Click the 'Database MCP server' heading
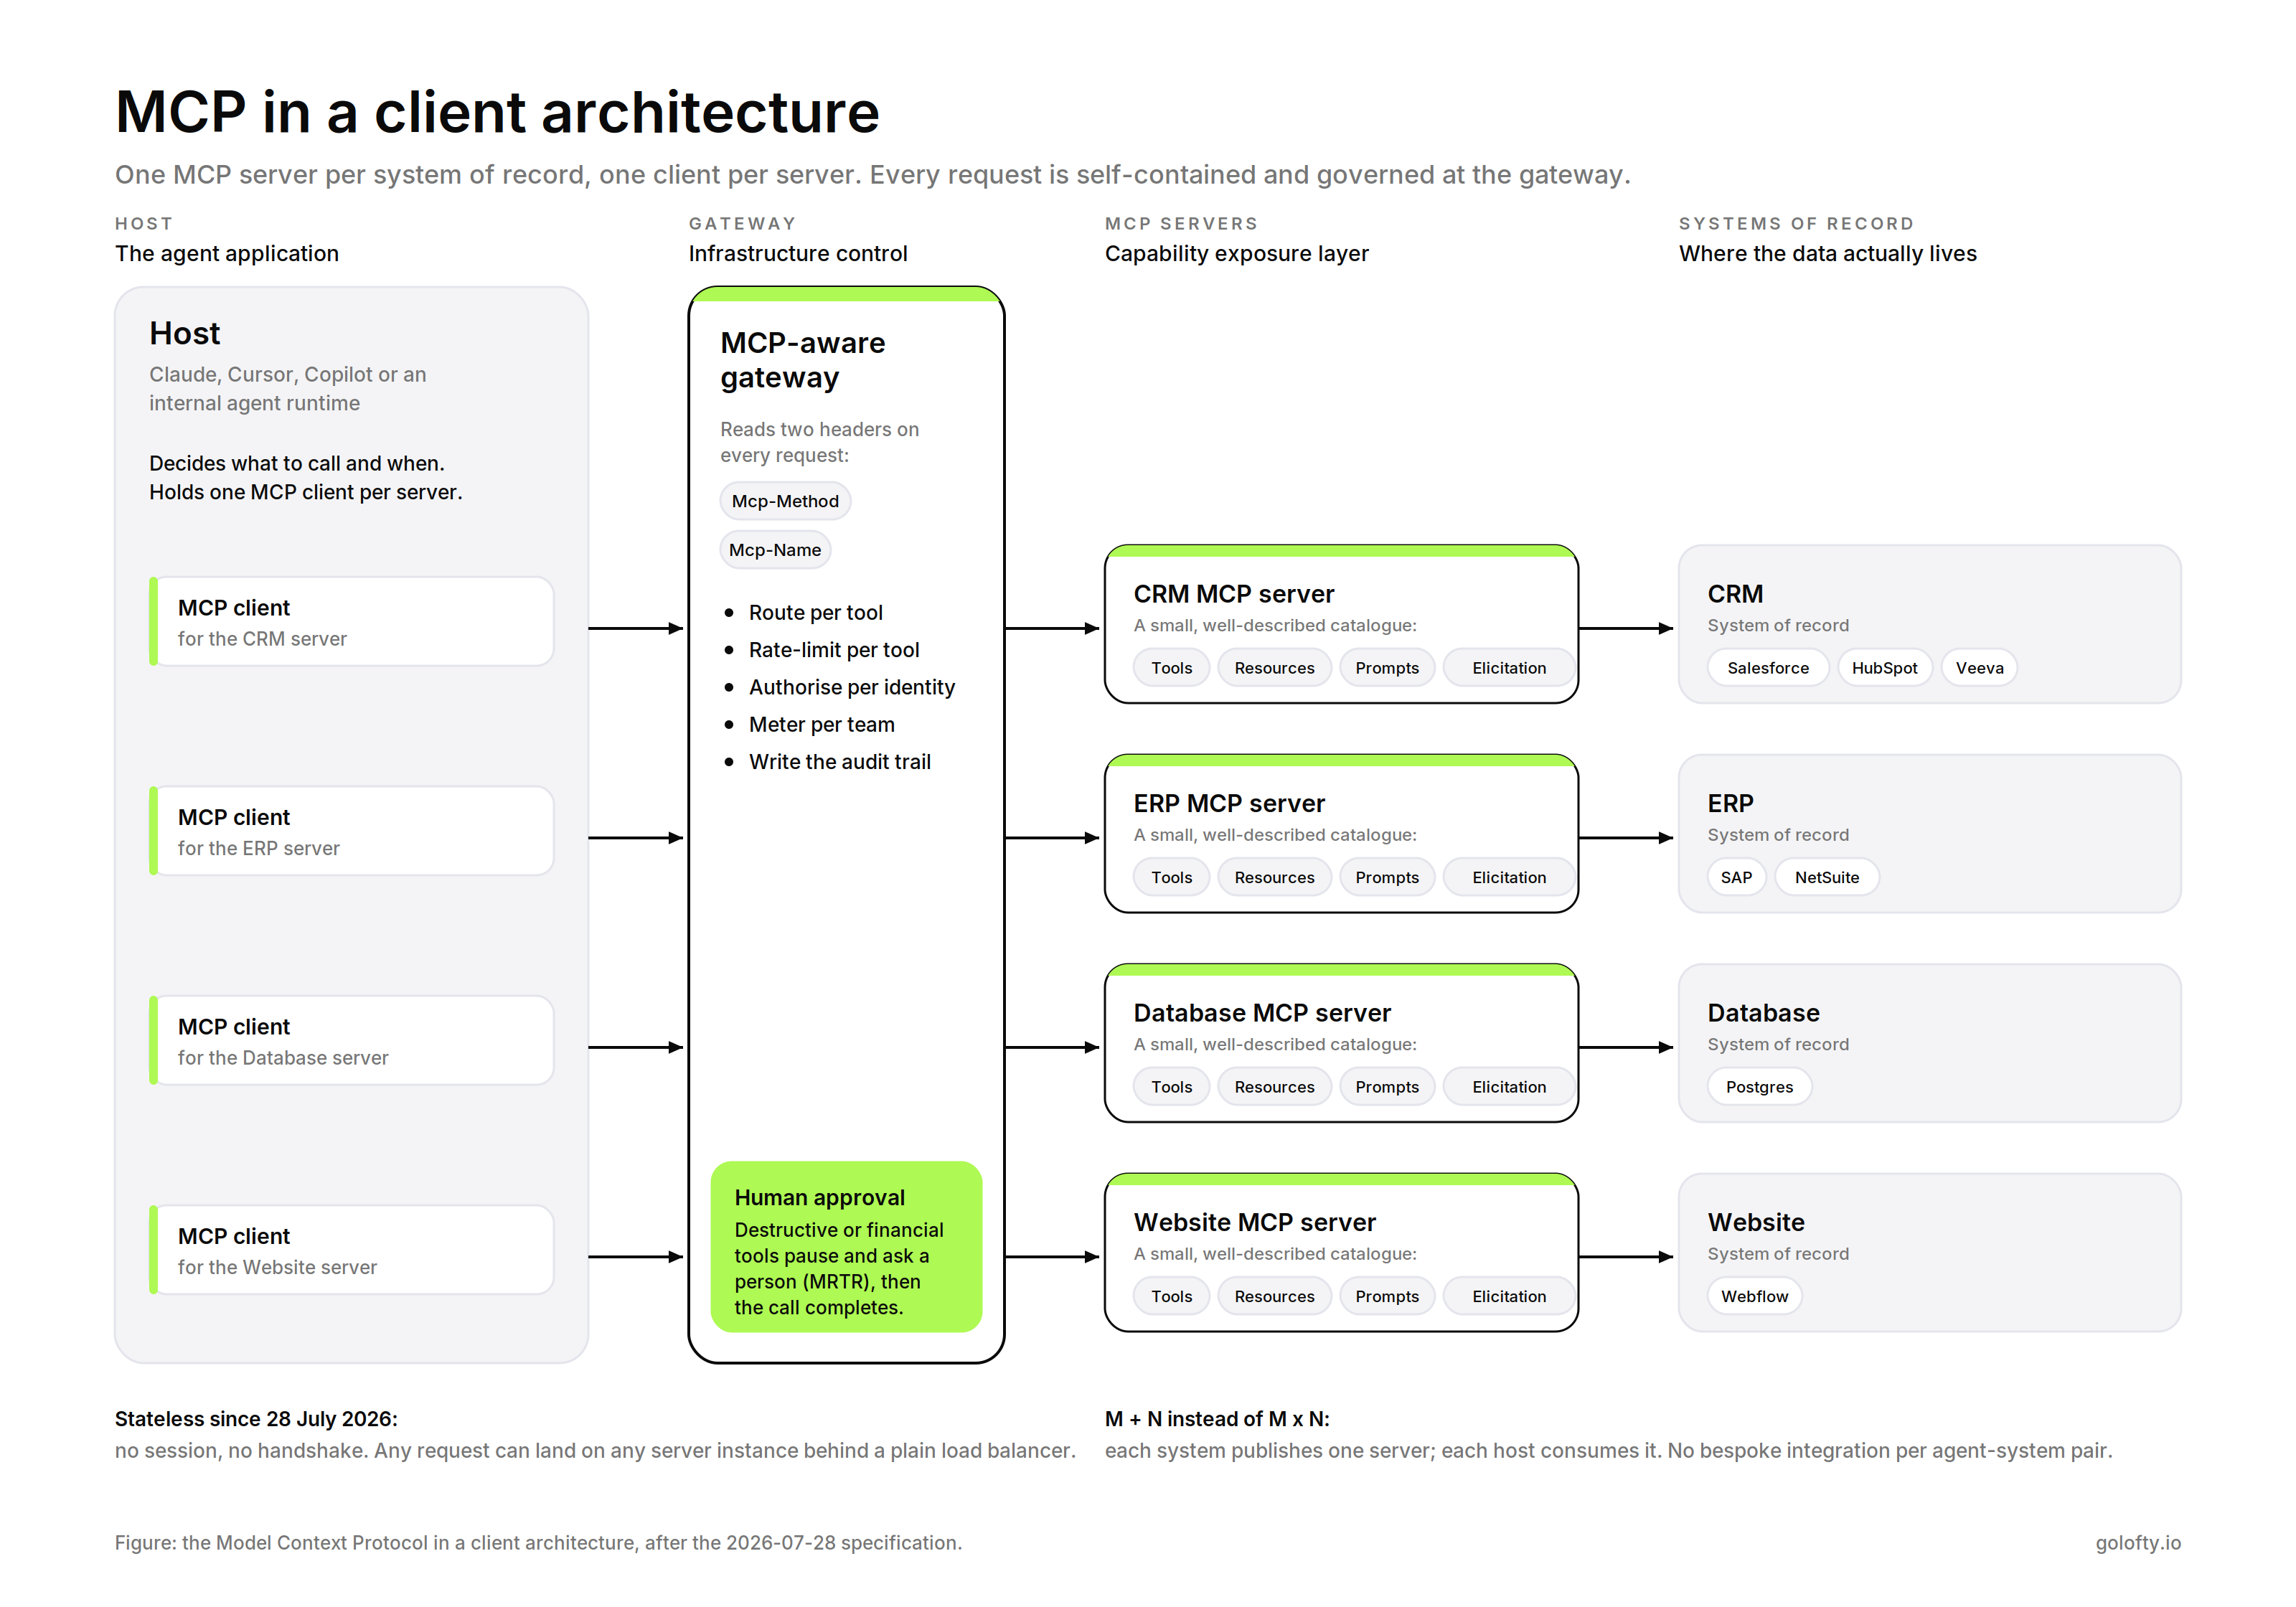Screen dimensions: 2296x1607 [x=1262, y=1013]
